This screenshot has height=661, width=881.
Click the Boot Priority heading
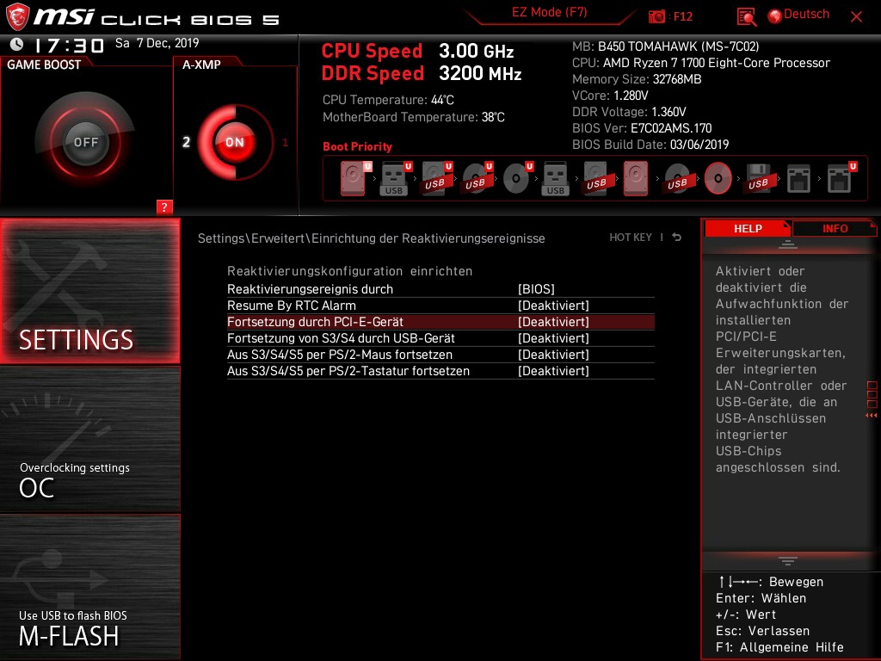pyautogui.click(x=357, y=146)
